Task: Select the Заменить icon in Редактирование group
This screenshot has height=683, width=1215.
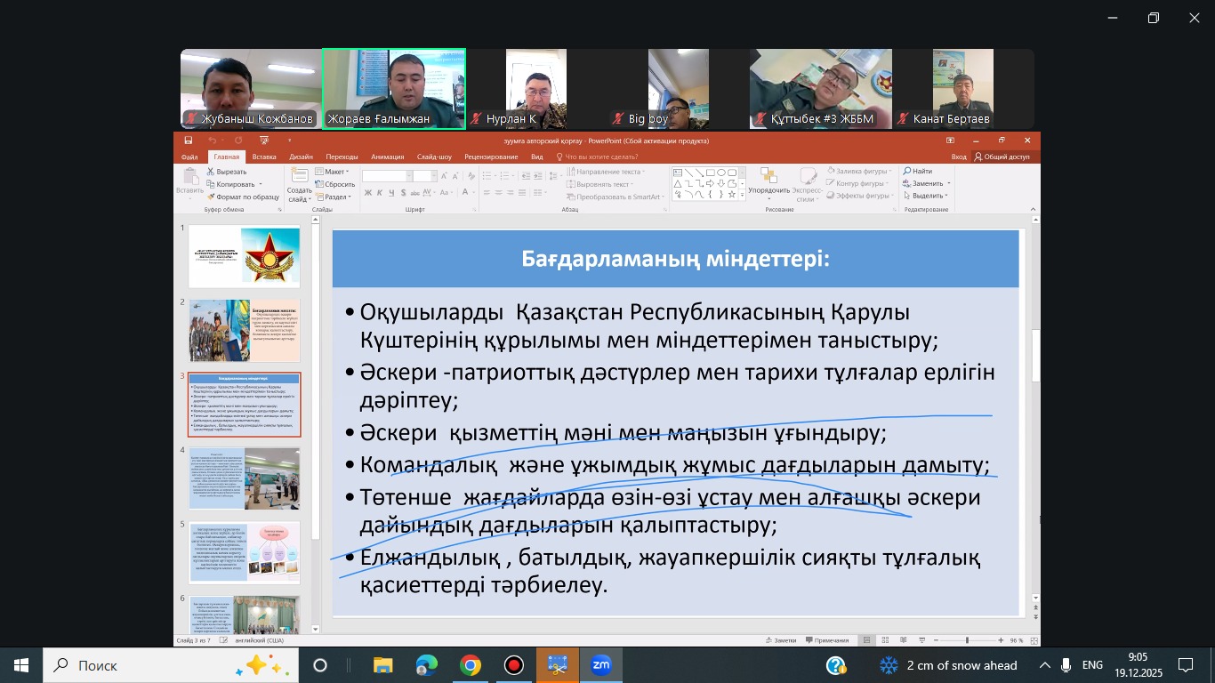Action: point(906,183)
